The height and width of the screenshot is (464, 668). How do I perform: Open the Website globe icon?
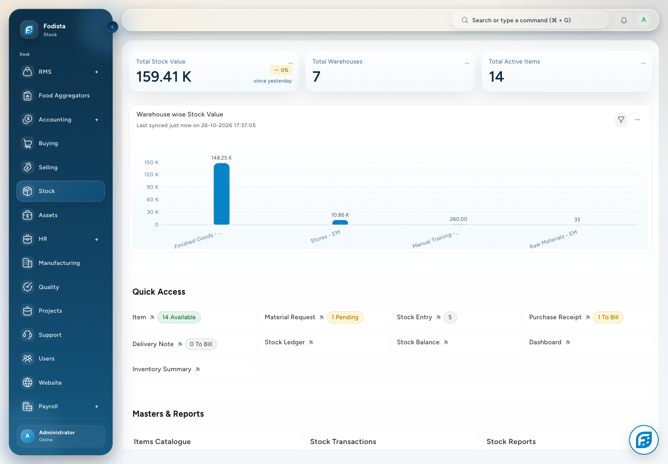(28, 383)
